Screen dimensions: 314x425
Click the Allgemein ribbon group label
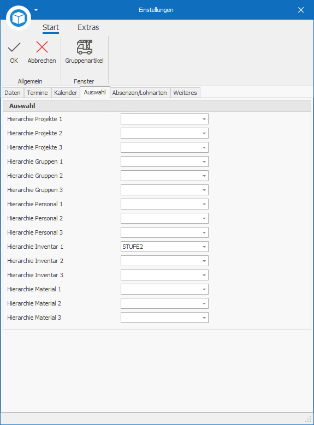pos(30,81)
